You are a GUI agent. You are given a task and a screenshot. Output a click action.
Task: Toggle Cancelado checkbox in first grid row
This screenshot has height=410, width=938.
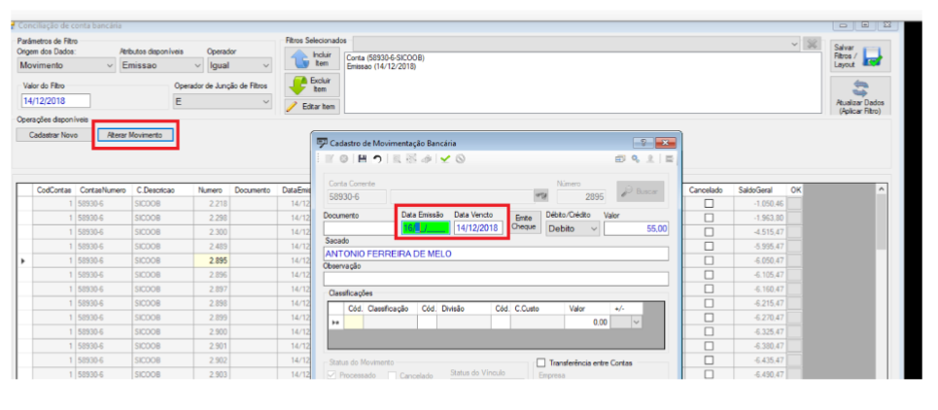(x=709, y=204)
